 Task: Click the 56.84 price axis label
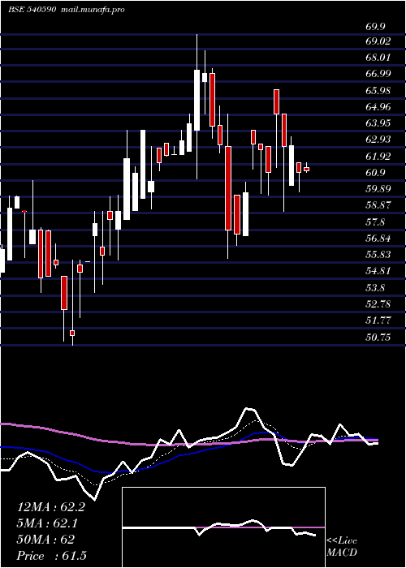378,239
